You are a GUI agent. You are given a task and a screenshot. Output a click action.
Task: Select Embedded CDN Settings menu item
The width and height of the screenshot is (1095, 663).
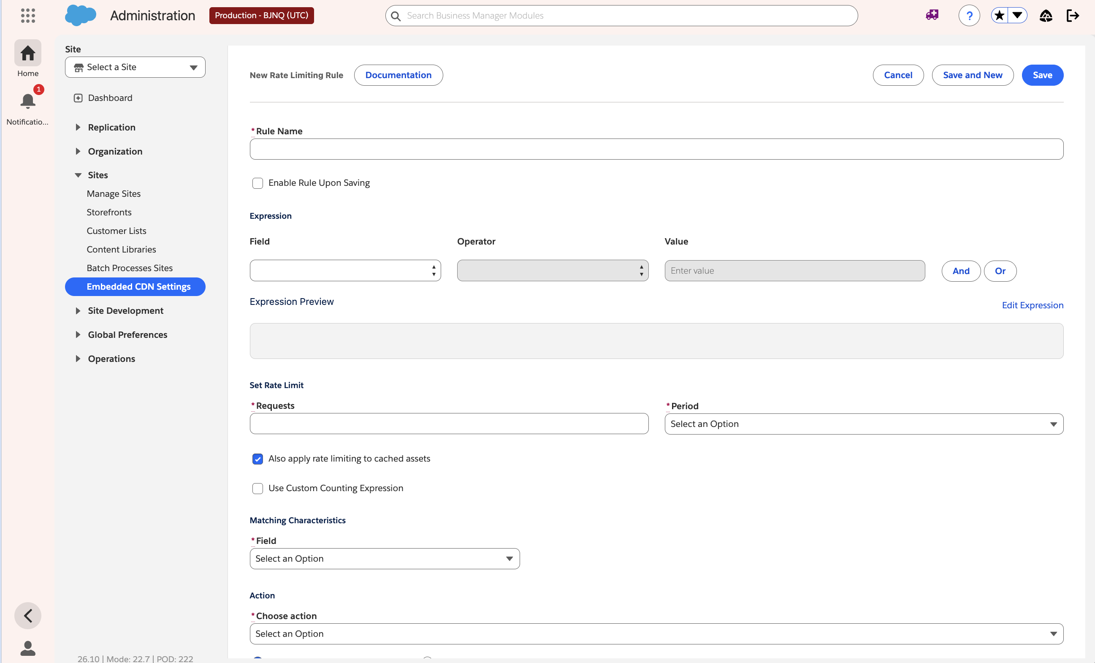coord(135,287)
